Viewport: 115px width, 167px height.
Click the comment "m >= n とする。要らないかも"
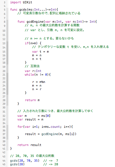(49, 38)
